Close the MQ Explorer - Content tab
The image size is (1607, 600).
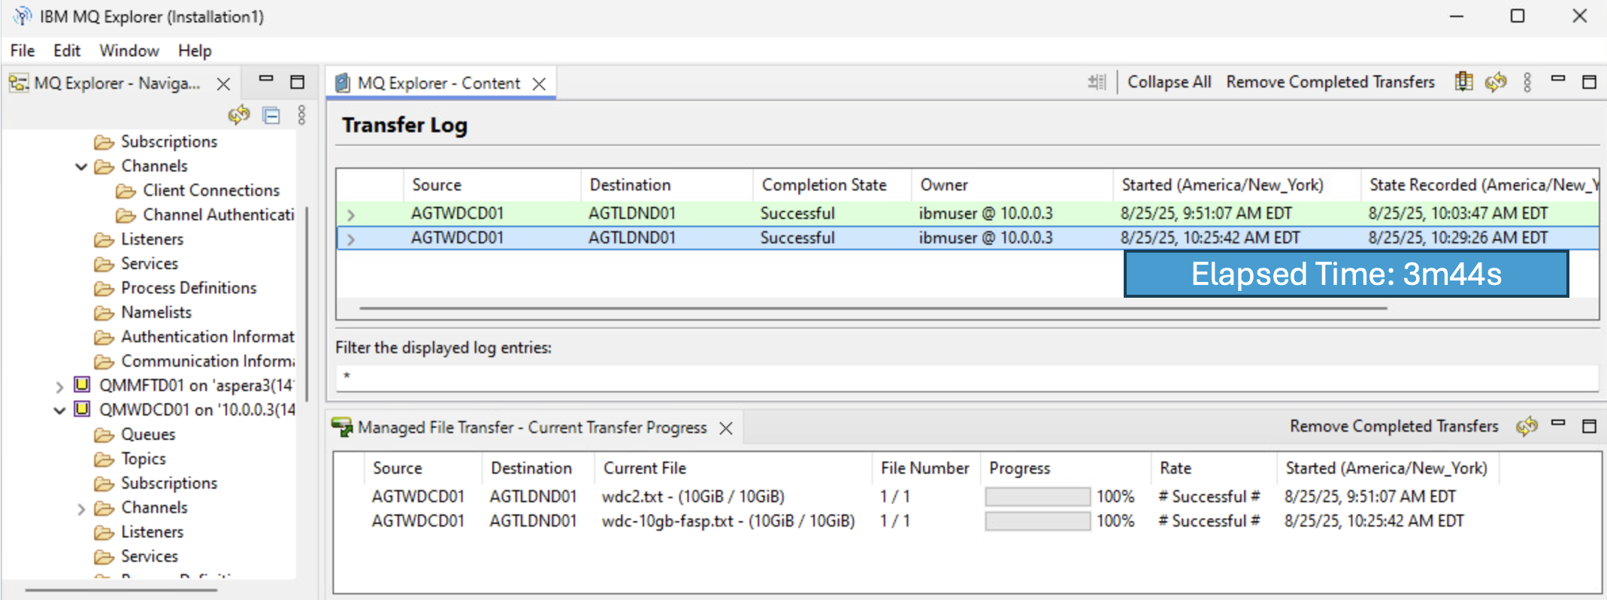(x=539, y=83)
